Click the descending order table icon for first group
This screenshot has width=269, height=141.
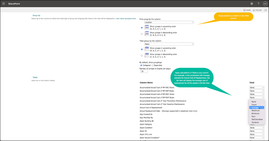[146, 34]
